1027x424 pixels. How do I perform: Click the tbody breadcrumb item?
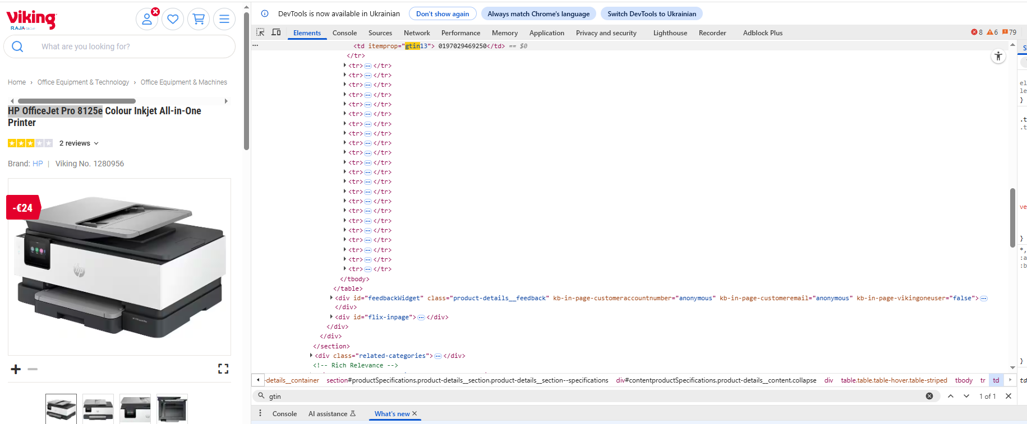pyautogui.click(x=964, y=380)
